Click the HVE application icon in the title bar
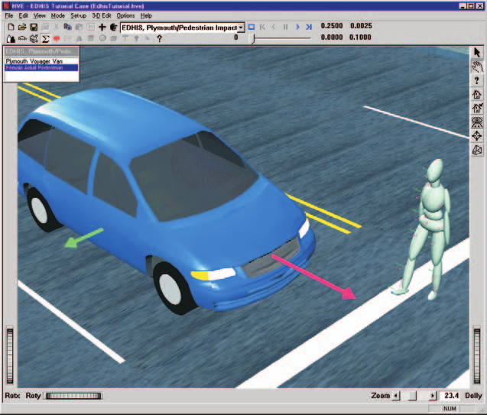 pos(6,6)
